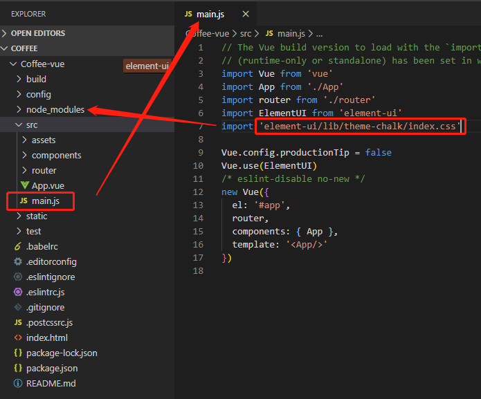Click "import Vue from 'vue'" line
Viewport: 481px width, 399px height.
tap(277, 74)
